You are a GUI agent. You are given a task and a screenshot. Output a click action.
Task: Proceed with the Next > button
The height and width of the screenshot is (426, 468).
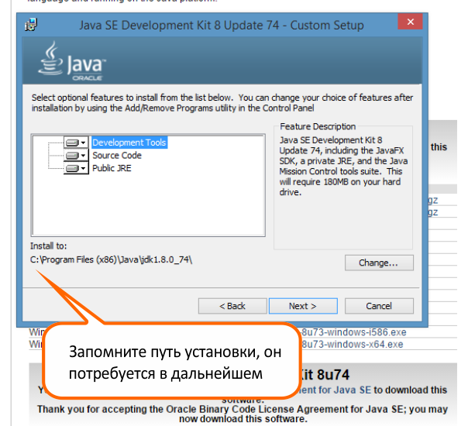tap(303, 306)
